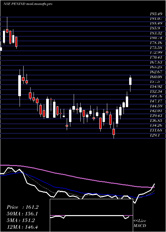Click the 12MA : 146.4 readout

22,227
